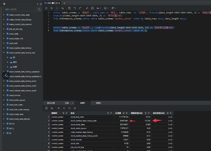
Task: Click the format SQL brush icon
Action: click(87, 8)
